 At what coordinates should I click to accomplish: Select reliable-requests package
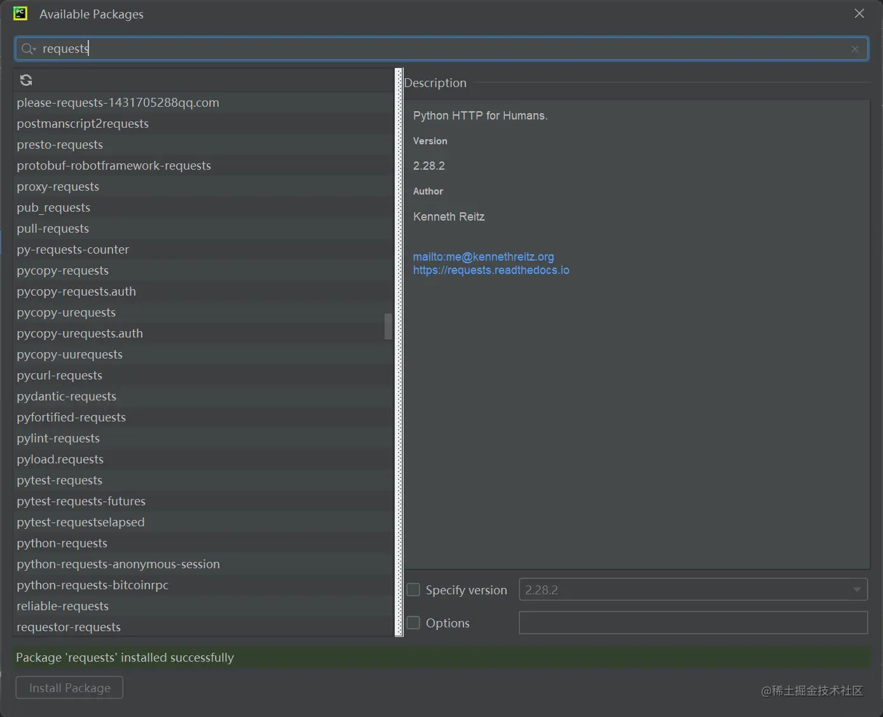click(x=203, y=606)
